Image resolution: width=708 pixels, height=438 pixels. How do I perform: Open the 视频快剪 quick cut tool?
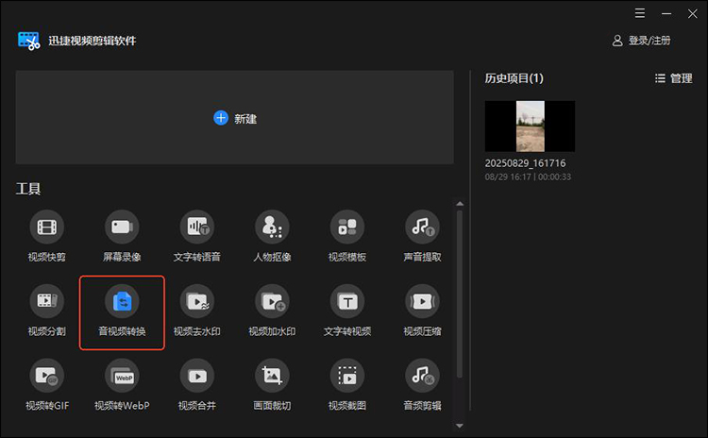(46, 227)
